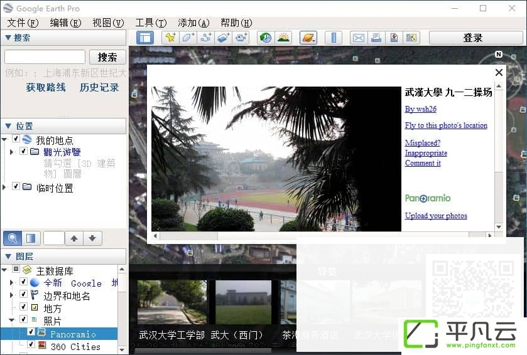Move item down with the down arrow
The width and height of the screenshot is (527, 355).
coord(92,238)
